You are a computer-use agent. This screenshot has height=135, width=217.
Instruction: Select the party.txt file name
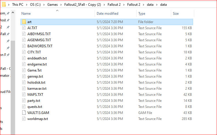click(x=34, y=101)
